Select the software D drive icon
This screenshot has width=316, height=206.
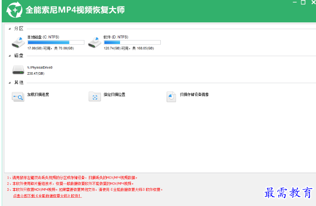(x=95, y=42)
